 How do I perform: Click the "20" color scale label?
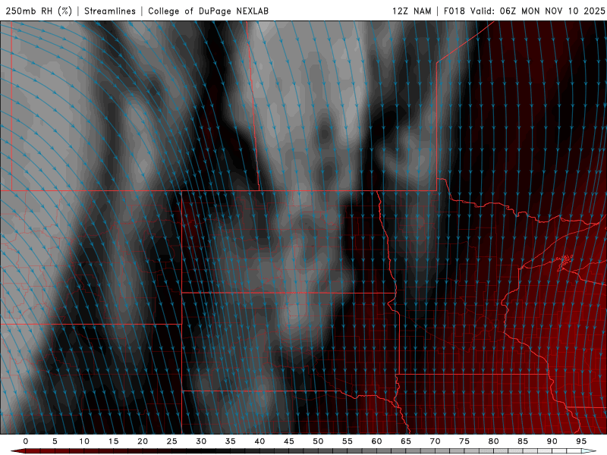143,441
